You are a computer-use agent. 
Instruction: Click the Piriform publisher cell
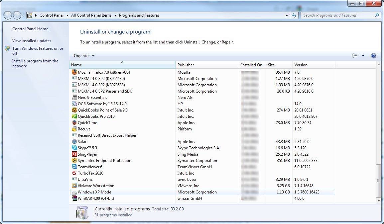pyautogui.click(x=185, y=129)
